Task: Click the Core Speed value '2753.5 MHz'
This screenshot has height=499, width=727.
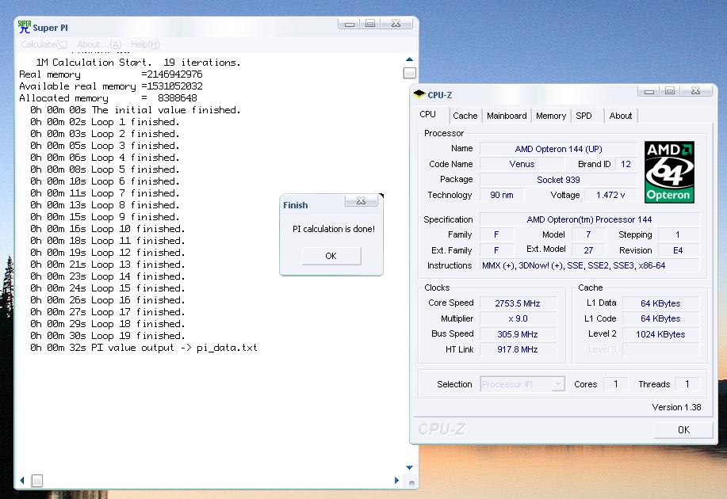Action: pos(518,303)
